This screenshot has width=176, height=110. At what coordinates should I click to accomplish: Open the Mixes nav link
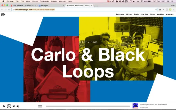pos(129,14)
